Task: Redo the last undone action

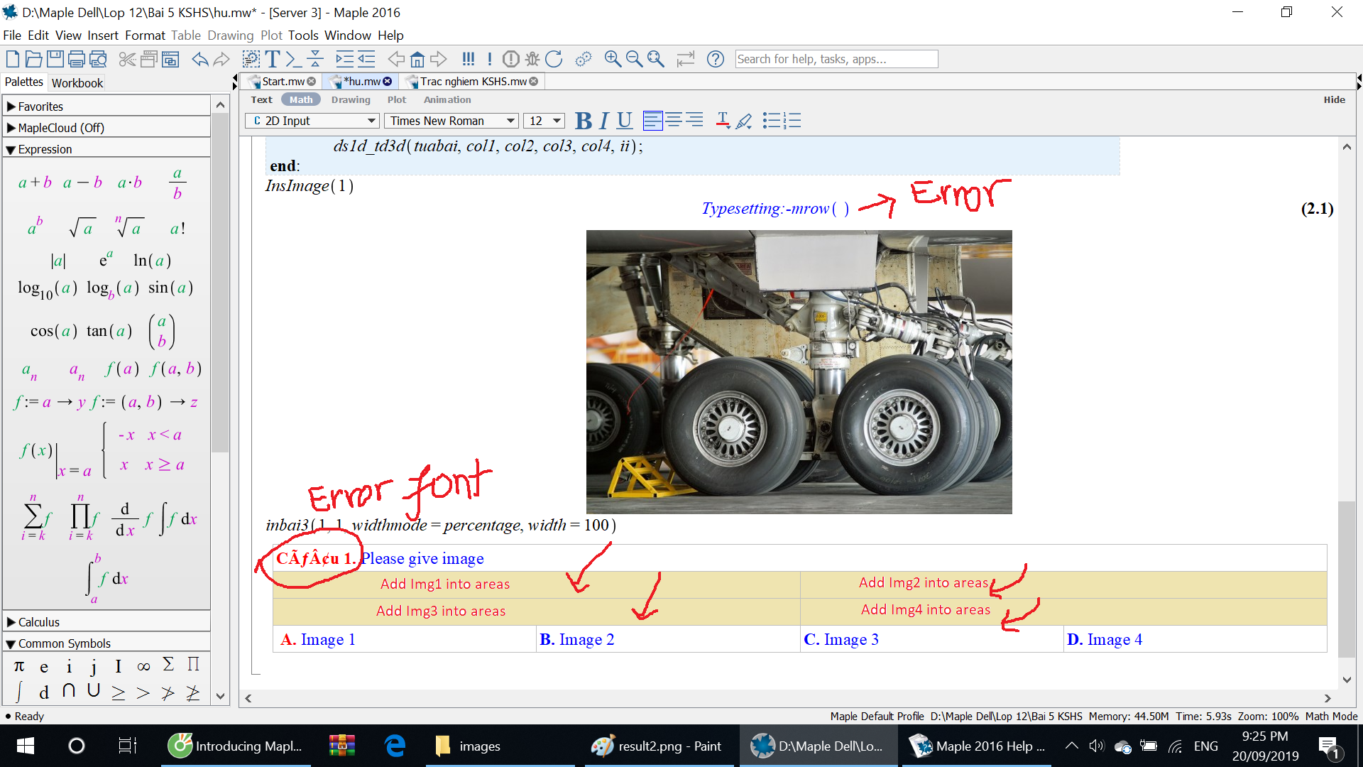Action: click(x=221, y=59)
